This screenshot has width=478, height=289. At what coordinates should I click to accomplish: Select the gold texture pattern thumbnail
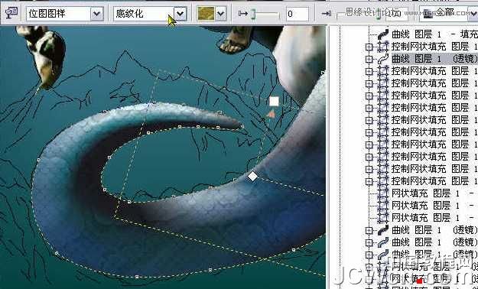click(x=206, y=14)
